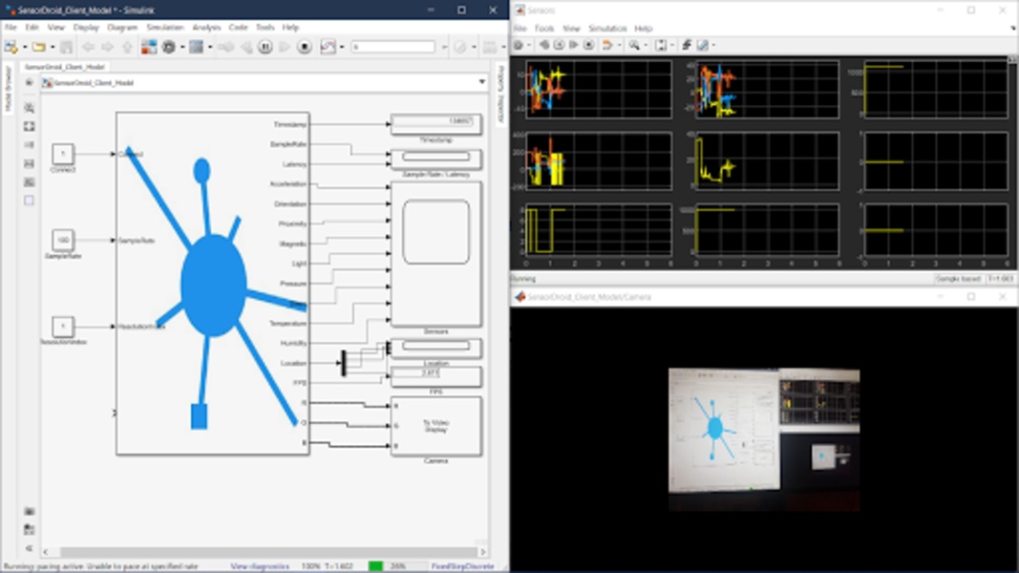Click scroll right arrow of canvas scrollbar
This screenshot has width=1019, height=573.
[x=483, y=552]
